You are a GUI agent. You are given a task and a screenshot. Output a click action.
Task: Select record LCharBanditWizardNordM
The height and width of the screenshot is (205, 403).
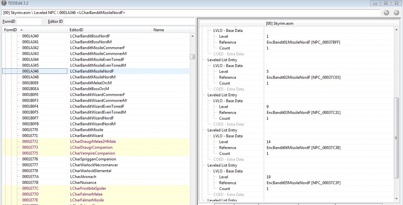coord(96,124)
